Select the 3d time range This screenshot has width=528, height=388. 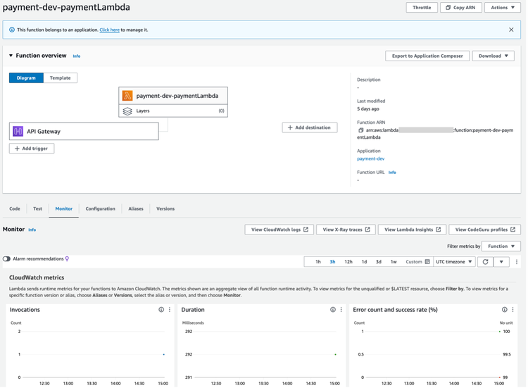click(x=379, y=262)
